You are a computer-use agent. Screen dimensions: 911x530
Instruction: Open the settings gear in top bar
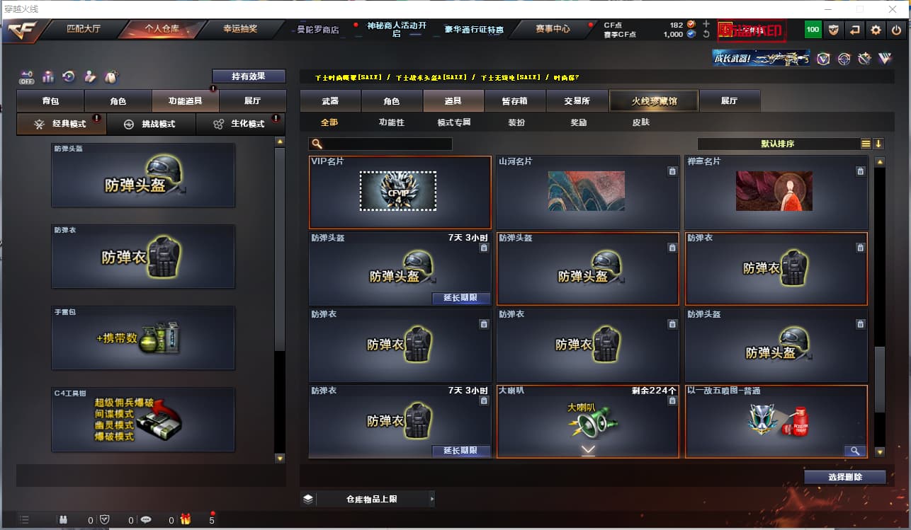(x=876, y=30)
